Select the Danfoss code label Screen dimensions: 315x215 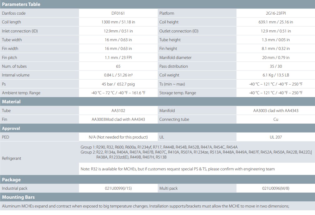[14, 13]
